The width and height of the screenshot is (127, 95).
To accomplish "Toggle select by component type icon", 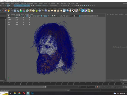I will 10,6.
